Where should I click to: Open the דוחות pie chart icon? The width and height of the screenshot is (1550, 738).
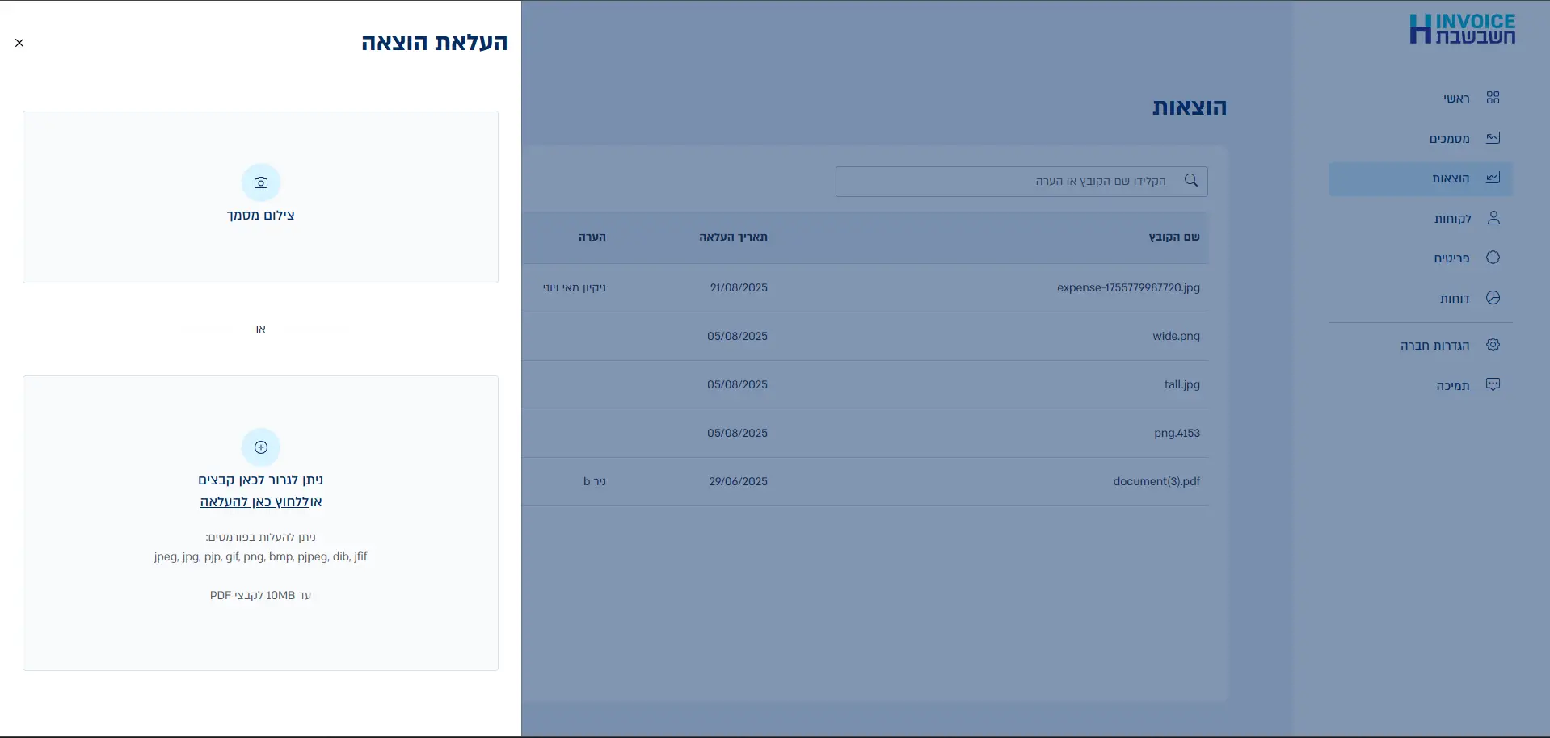(1493, 298)
